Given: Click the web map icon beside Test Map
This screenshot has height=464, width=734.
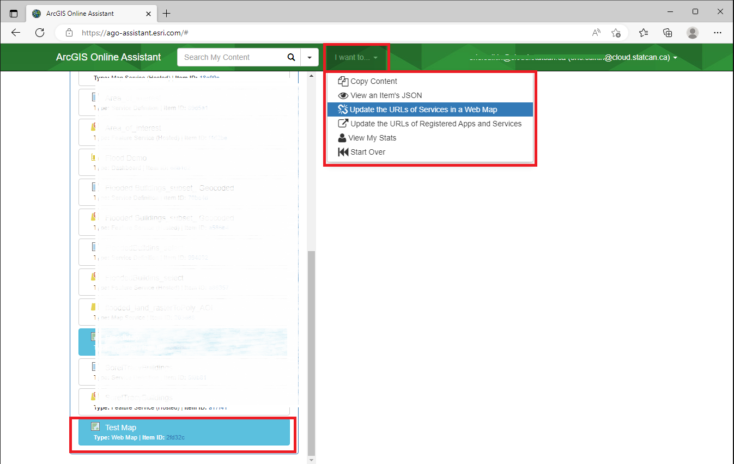Looking at the screenshot, I should [95, 427].
